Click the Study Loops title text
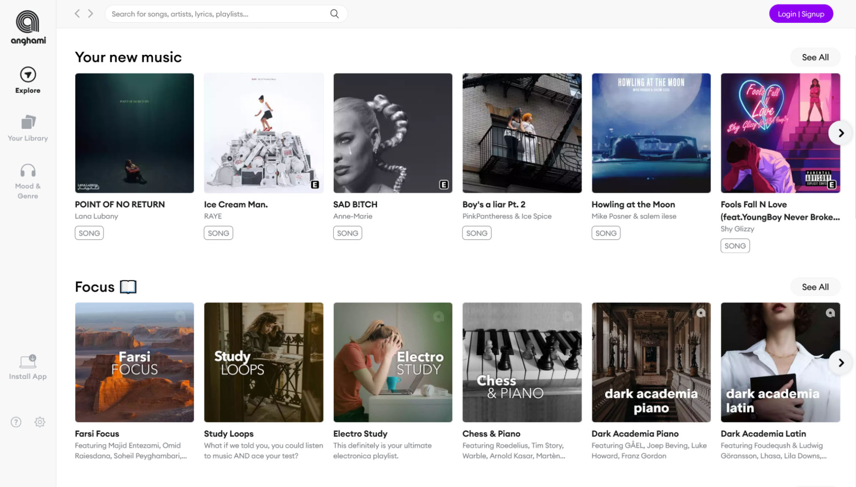The width and height of the screenshot is (856, 487). 229,434
